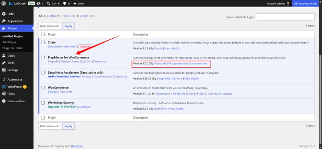Filter plugins by Active tab
The image size is (322, 149).
coord(53,16)
